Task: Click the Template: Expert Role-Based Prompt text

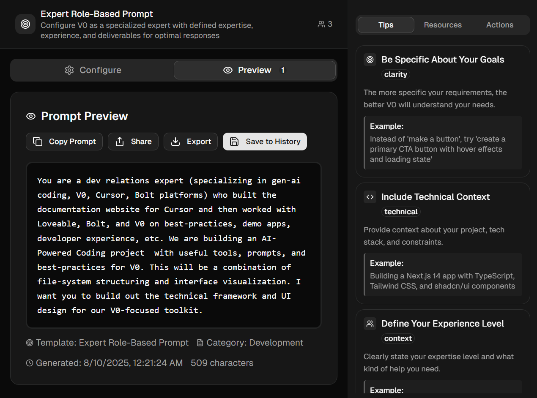Action: pyautogui.click(x=112, y=343)
